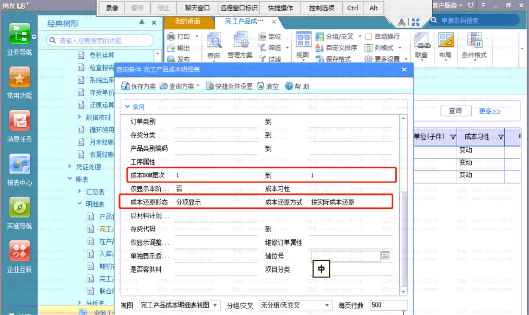529x315 pixels.
Task: Click 保存方案 save icon in dialog
Action: 125,86
